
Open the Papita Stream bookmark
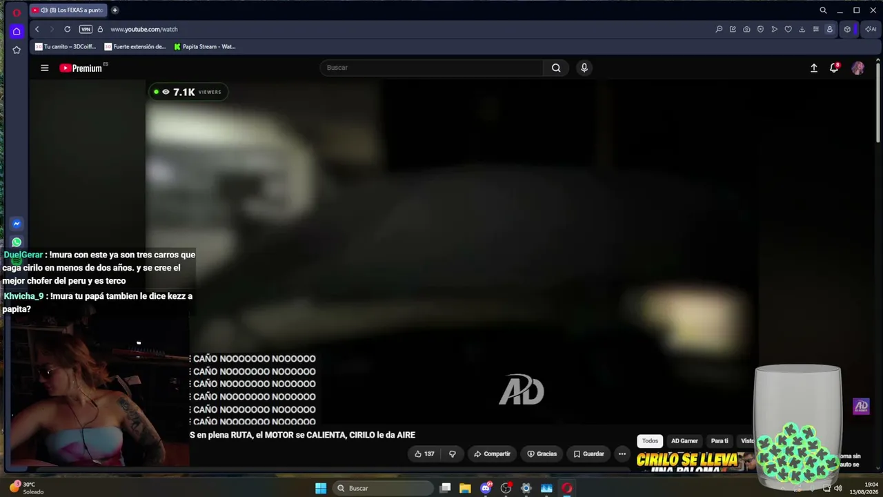tap(205, 47)
